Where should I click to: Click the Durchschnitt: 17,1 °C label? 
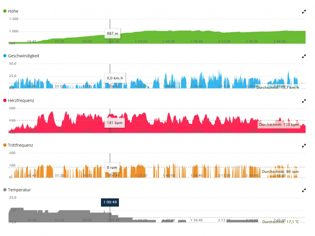[281, 222]
